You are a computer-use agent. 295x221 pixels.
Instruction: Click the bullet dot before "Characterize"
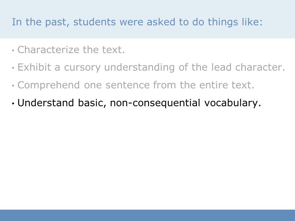(x=13, y=50)
